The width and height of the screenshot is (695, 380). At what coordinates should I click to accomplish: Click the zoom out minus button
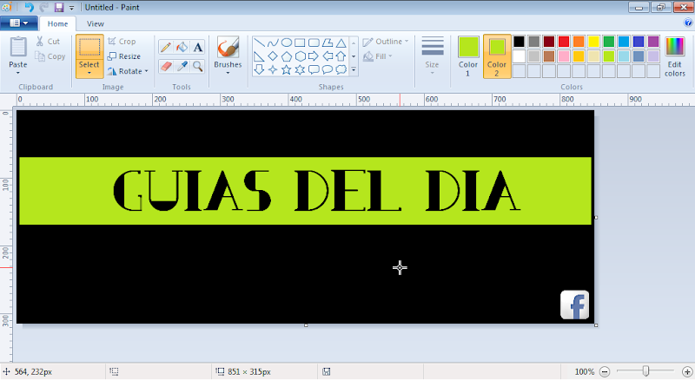pos(605,371)
